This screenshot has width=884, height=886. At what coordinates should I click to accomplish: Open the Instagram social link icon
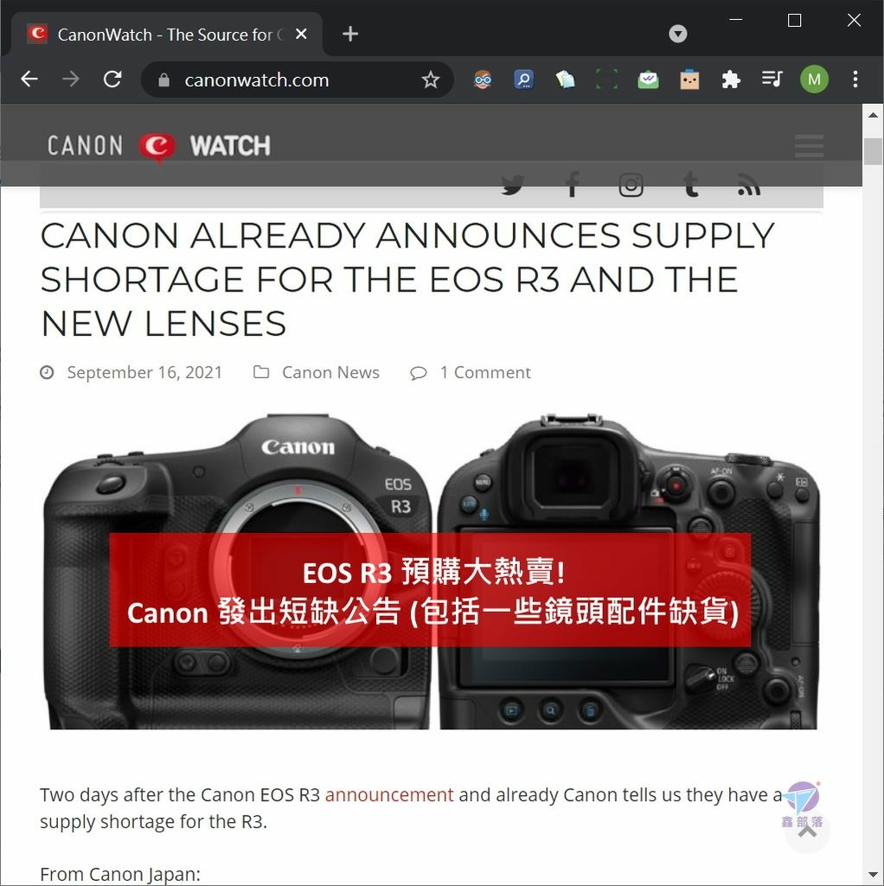631,185
